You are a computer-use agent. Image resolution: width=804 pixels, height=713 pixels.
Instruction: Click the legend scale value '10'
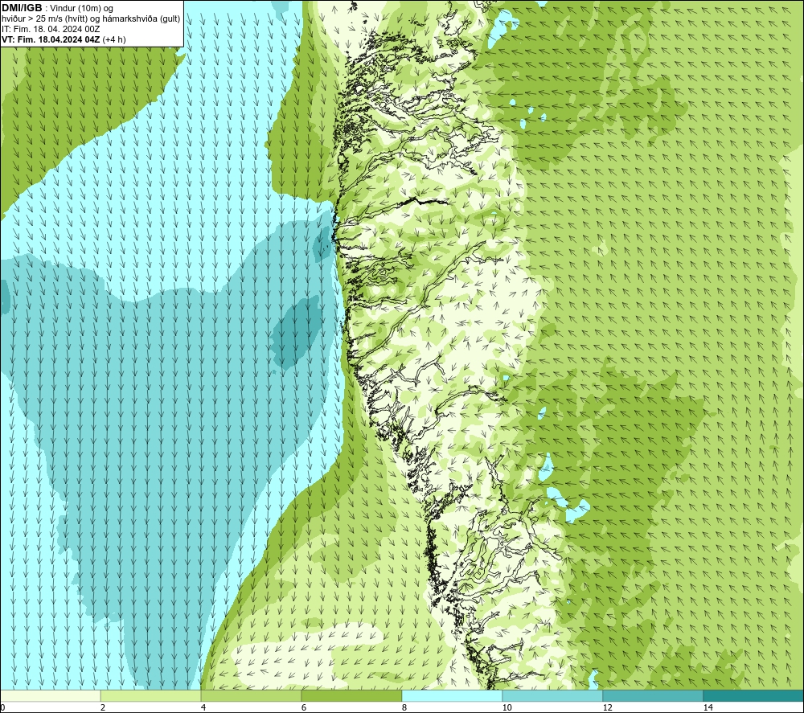pyautogui.click(x=507, y=707)
